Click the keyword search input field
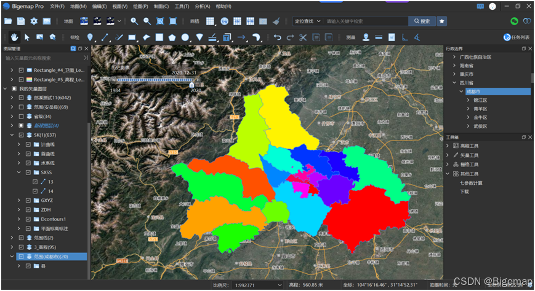 pyautogui.click(x=366, y=21)
